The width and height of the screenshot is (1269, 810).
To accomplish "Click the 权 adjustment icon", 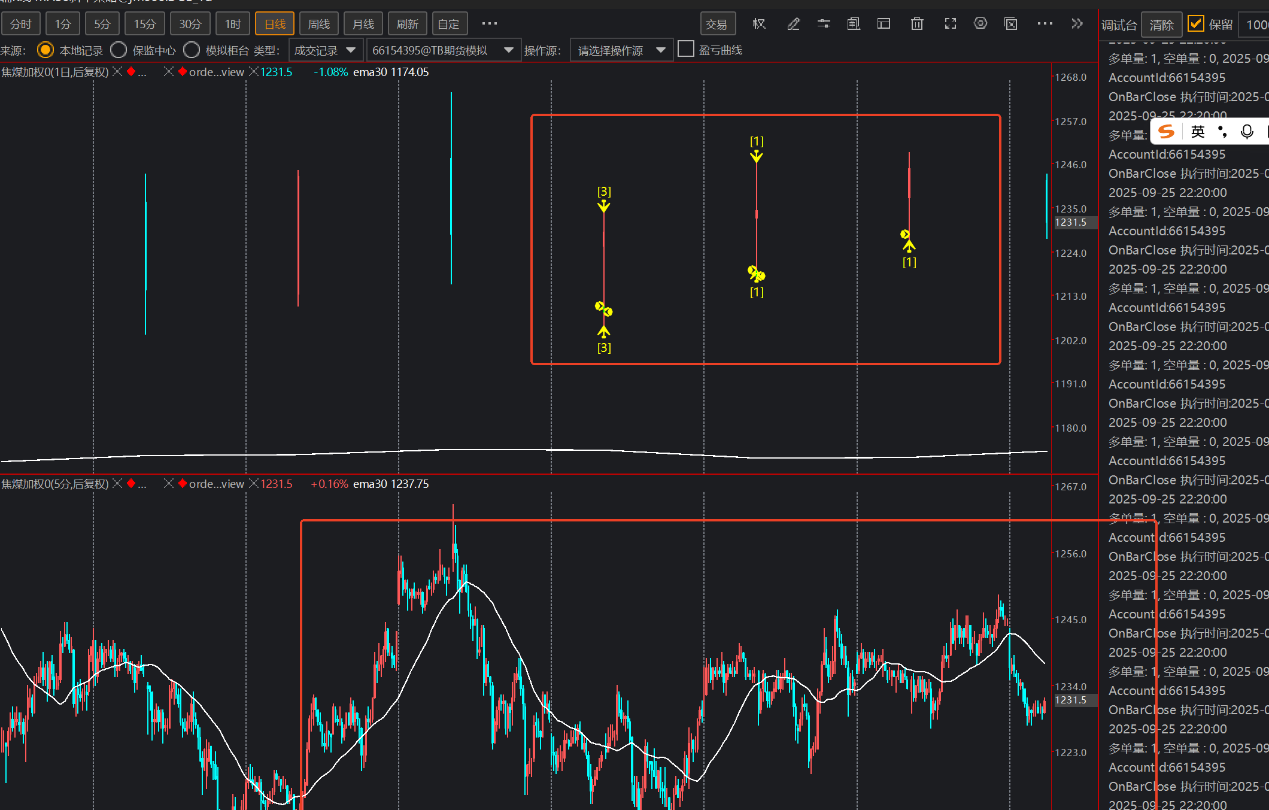I will click(x=759, y=24).
